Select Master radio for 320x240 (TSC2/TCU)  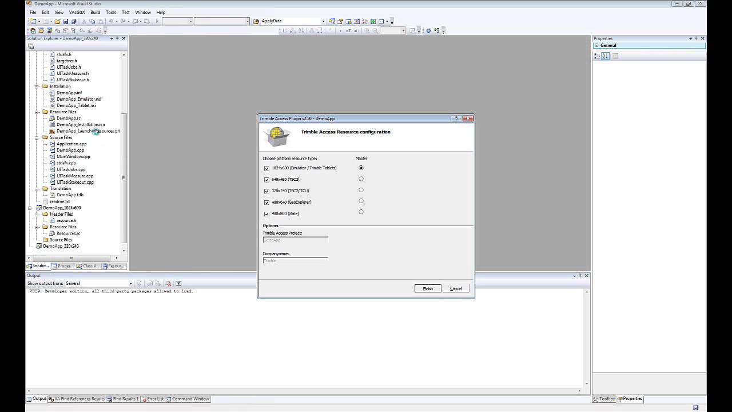pyautogui.click(x=361, y=190)
